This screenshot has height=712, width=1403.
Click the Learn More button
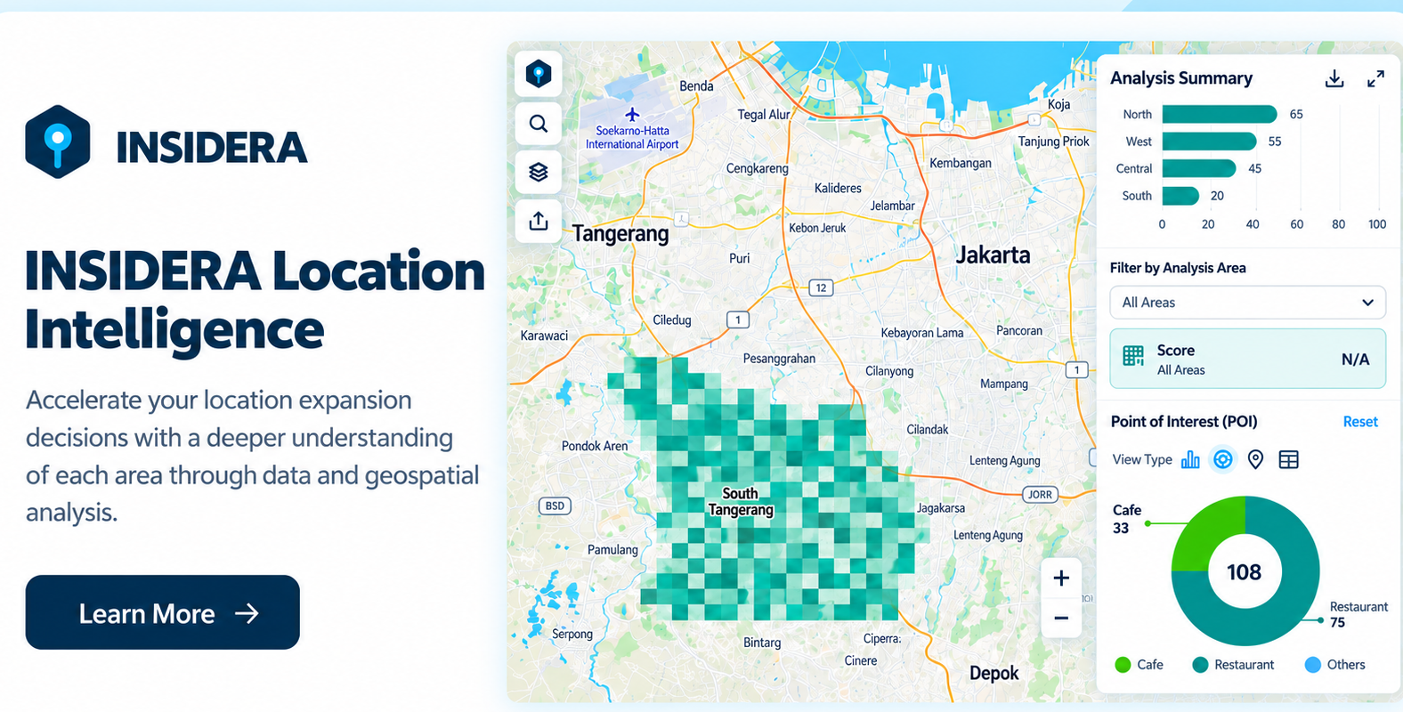click(162, 612)
